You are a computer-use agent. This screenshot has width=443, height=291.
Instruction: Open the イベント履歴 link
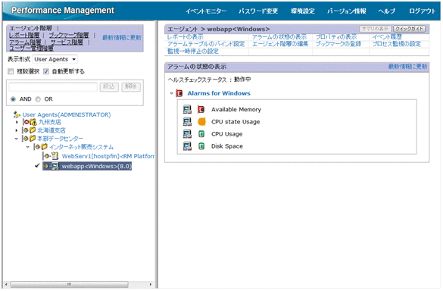point(387,37)
